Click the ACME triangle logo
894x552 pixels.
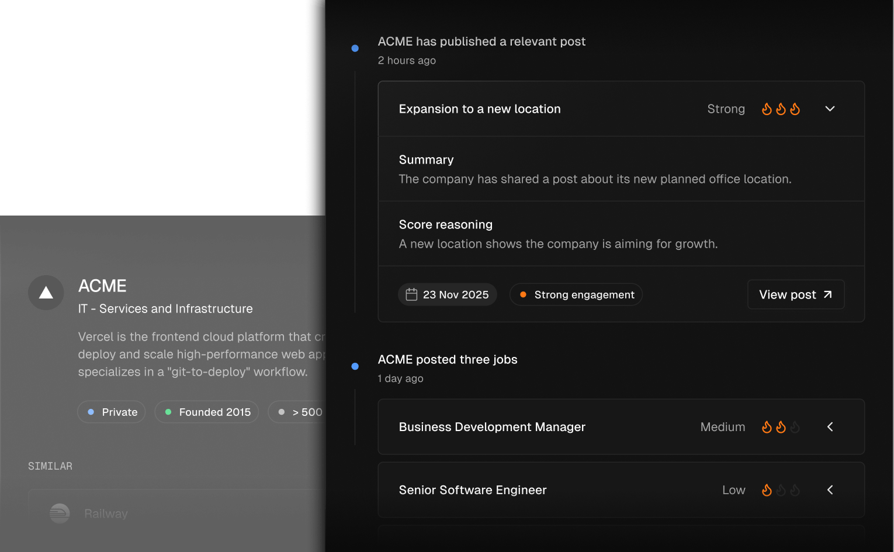46,293
